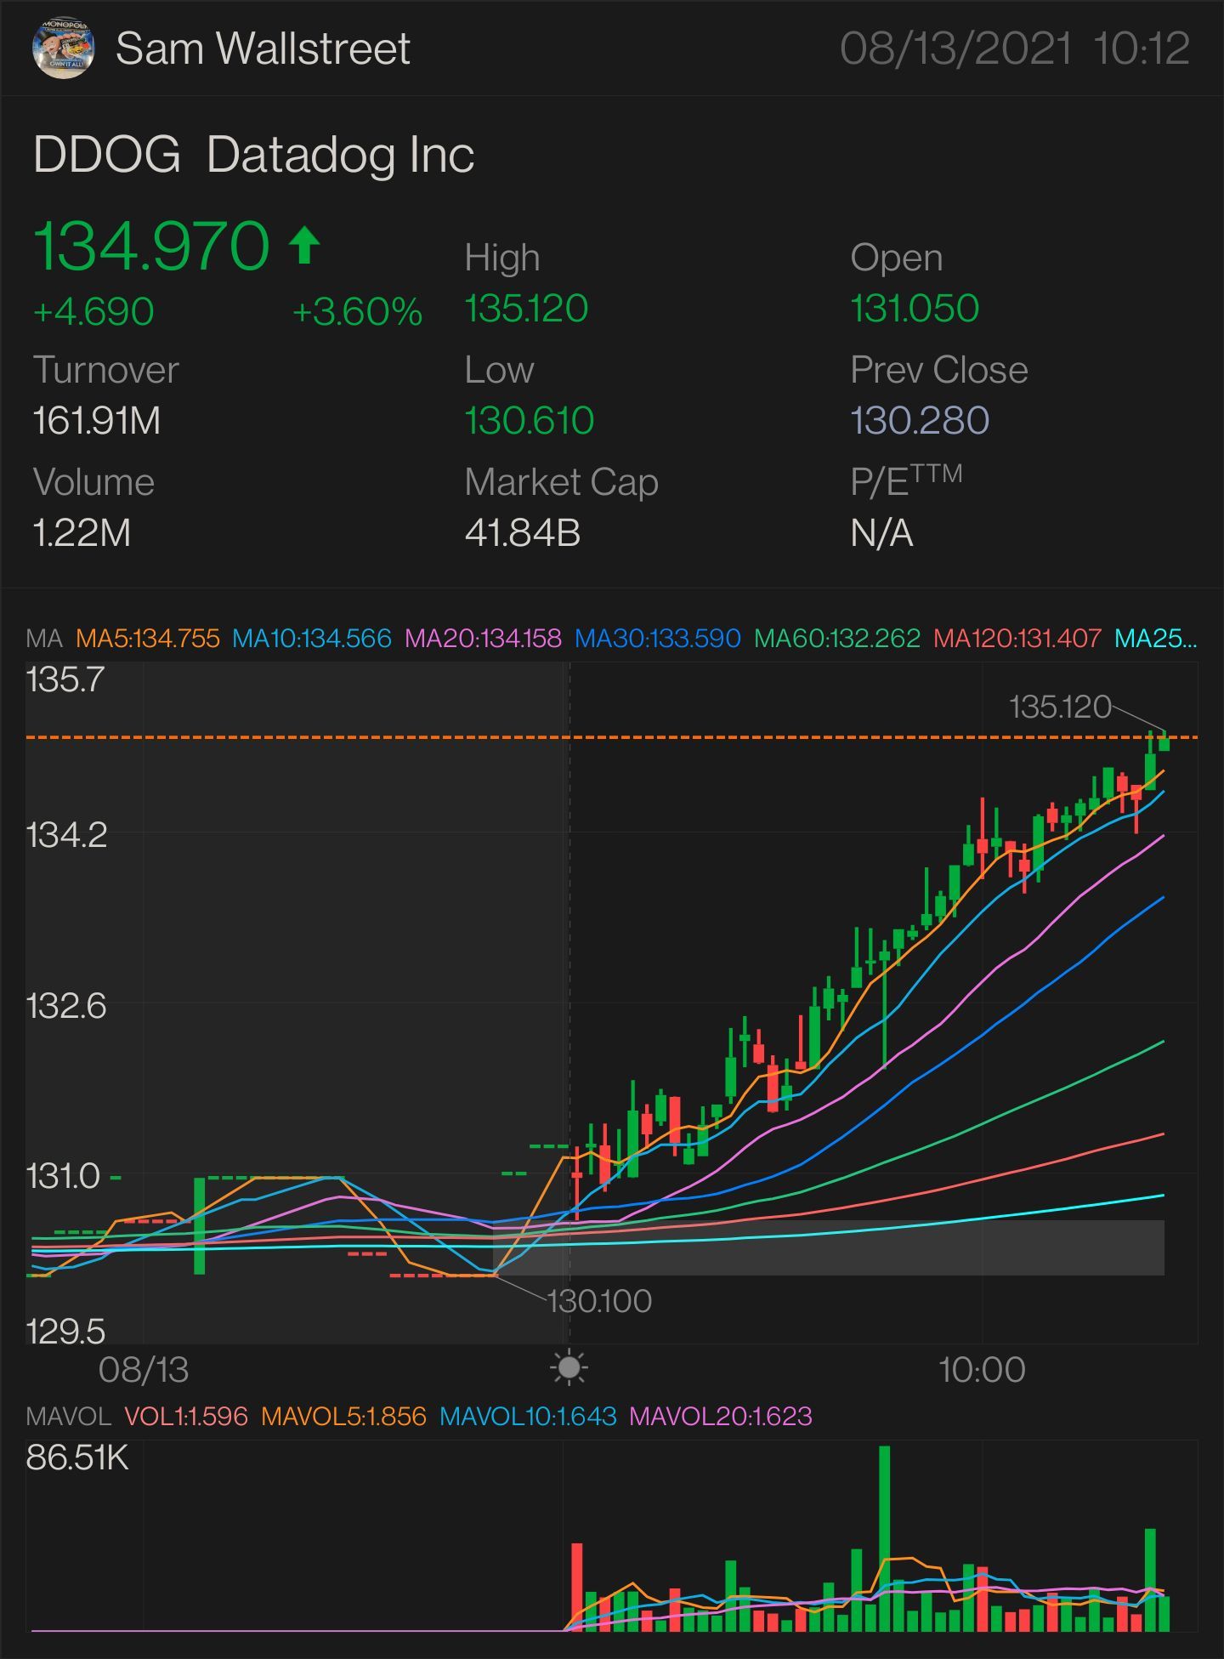
Task: Tap the High value 135.120 in stats
Action: click(x=526, y=308)
